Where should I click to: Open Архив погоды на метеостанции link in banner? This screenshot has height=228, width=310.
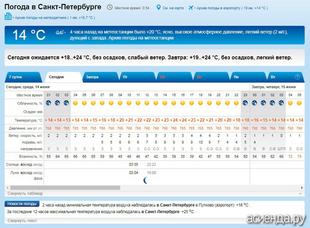click(141, 38)
